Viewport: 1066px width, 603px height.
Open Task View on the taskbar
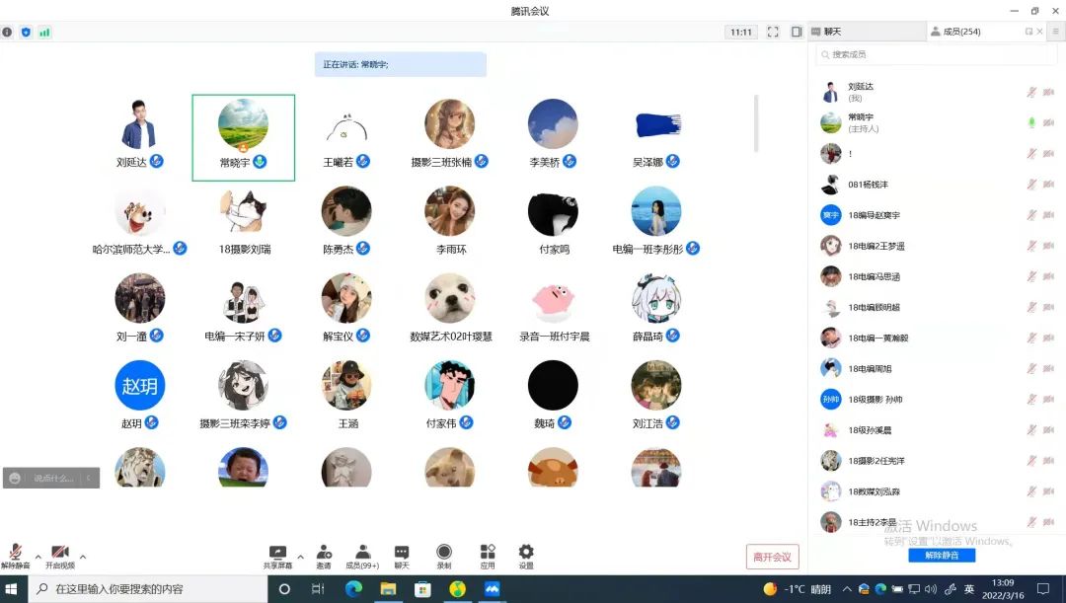pos(318,589)
